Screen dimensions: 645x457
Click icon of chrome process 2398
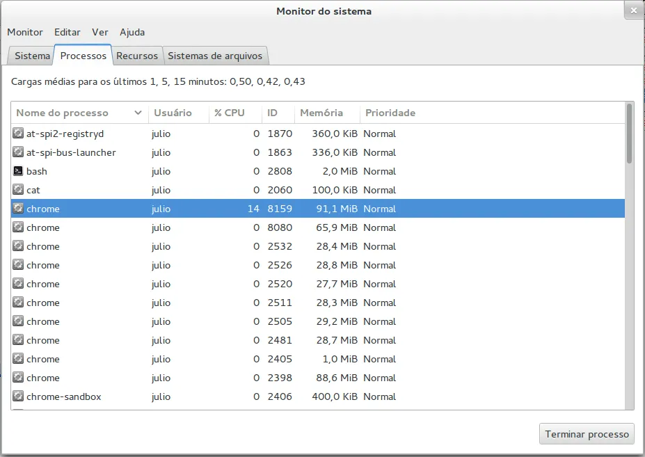coord(18,378)
